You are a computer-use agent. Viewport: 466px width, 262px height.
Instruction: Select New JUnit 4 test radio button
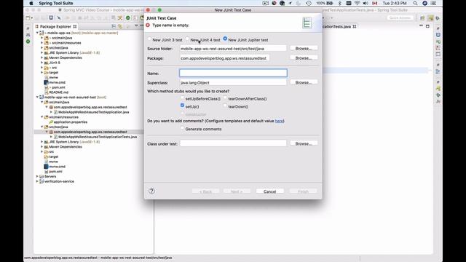pyautogui.click(x=187, y=39)
